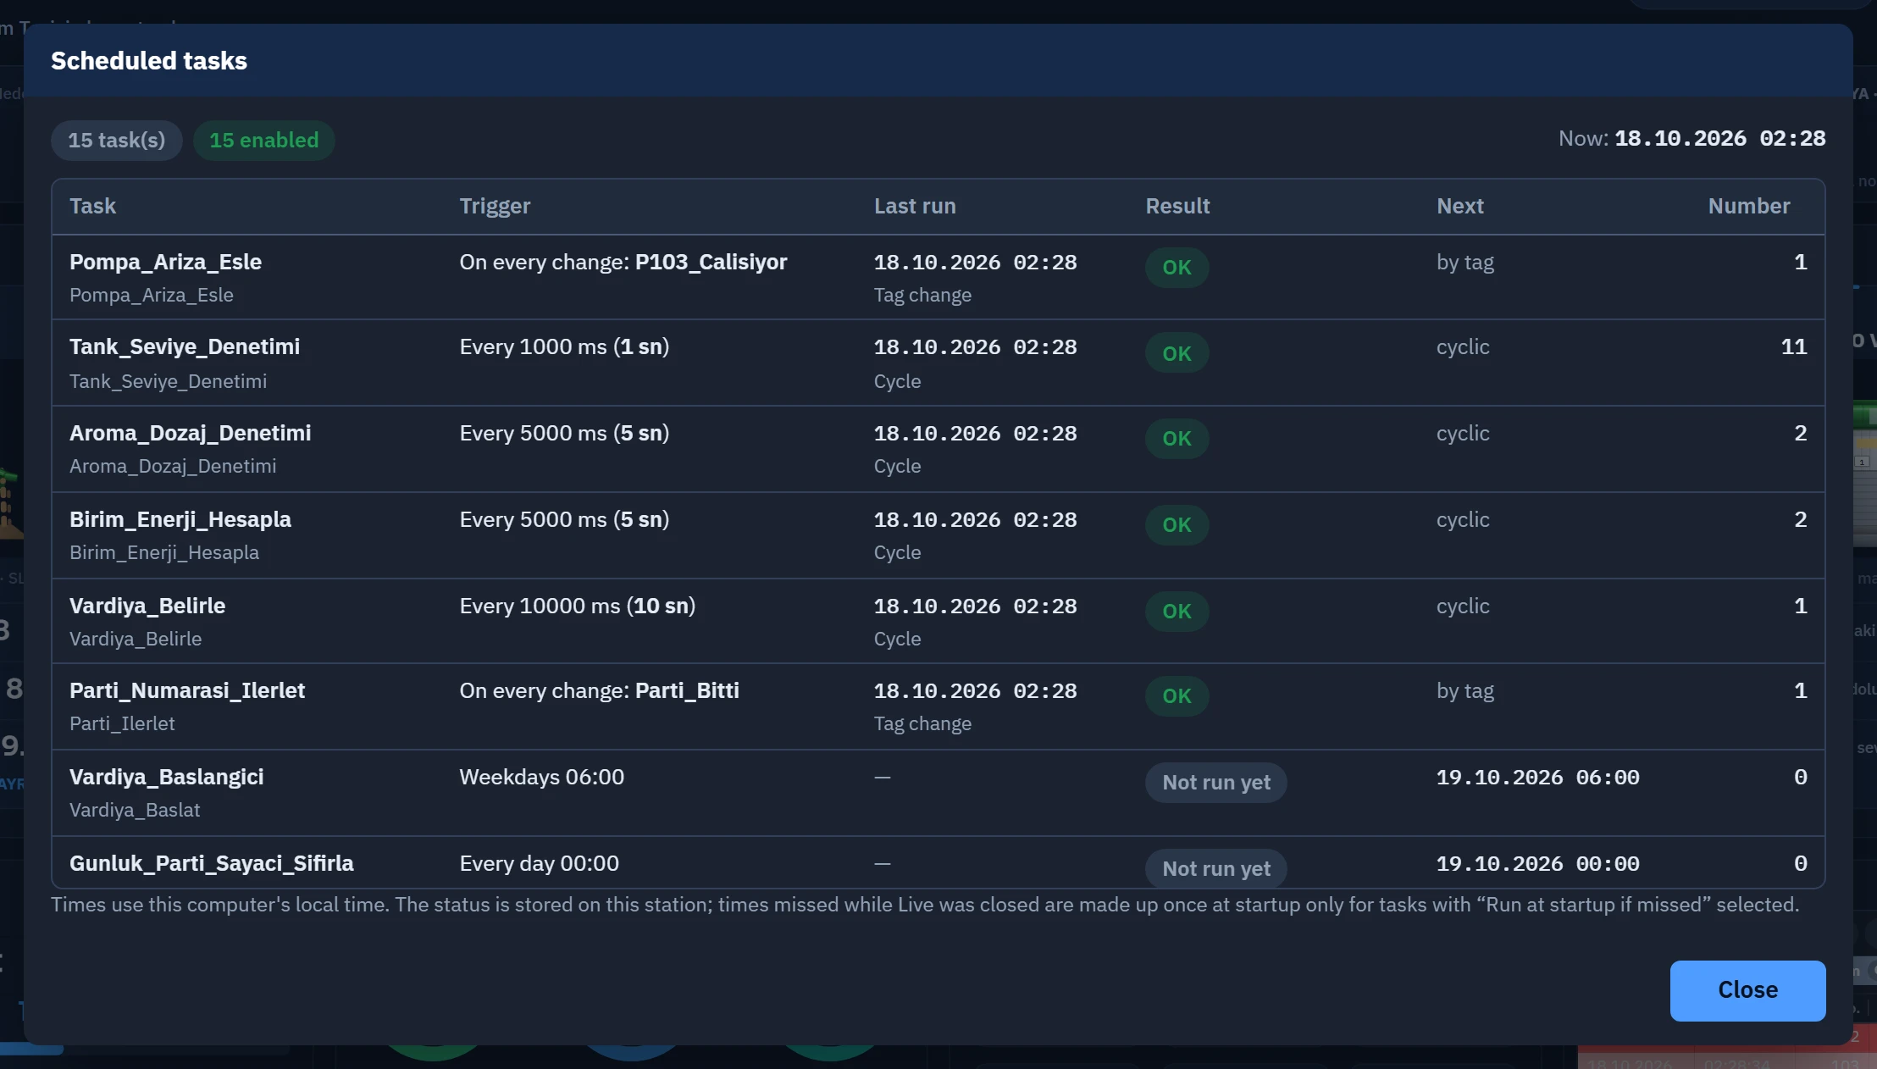Click the 'Every day 00:00' trigger
The width and height of the screenshot is (1877, 1069).
[540, 863]
